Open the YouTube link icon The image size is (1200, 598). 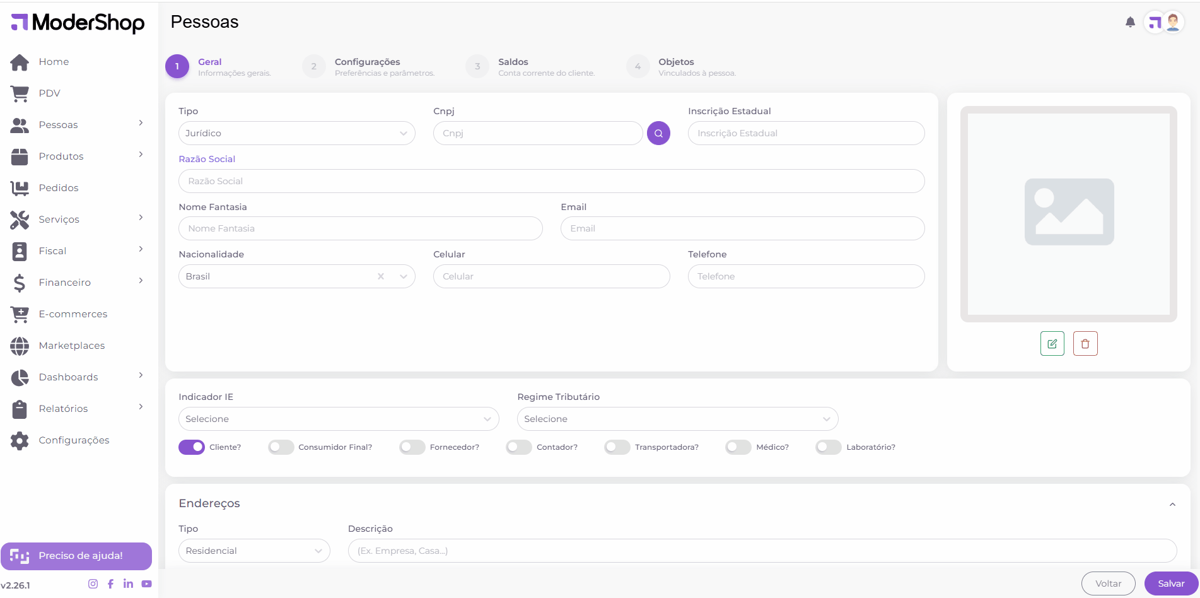point(146,584)
